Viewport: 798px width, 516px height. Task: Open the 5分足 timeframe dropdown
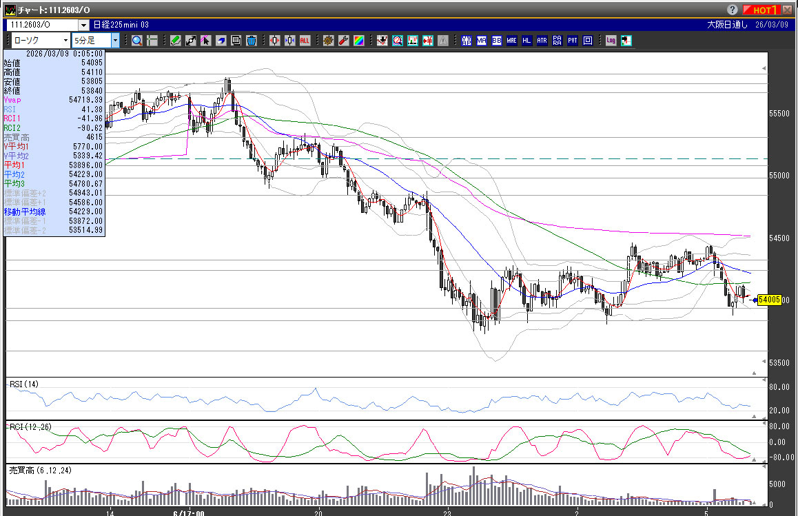(x=115, y=41)
